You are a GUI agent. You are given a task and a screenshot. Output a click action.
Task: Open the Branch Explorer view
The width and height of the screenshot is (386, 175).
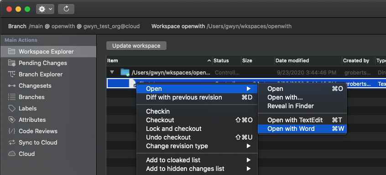(48, 74)
